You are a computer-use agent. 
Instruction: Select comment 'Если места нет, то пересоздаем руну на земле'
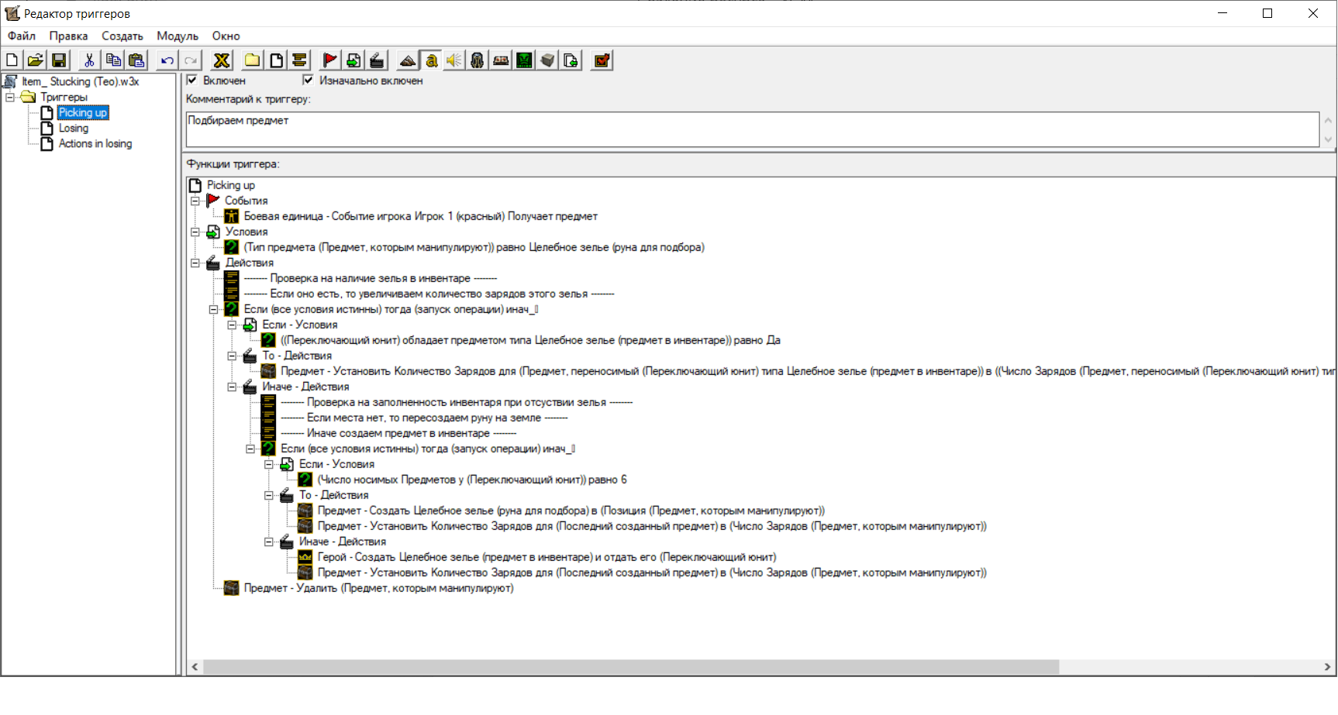tap(424, 418)
